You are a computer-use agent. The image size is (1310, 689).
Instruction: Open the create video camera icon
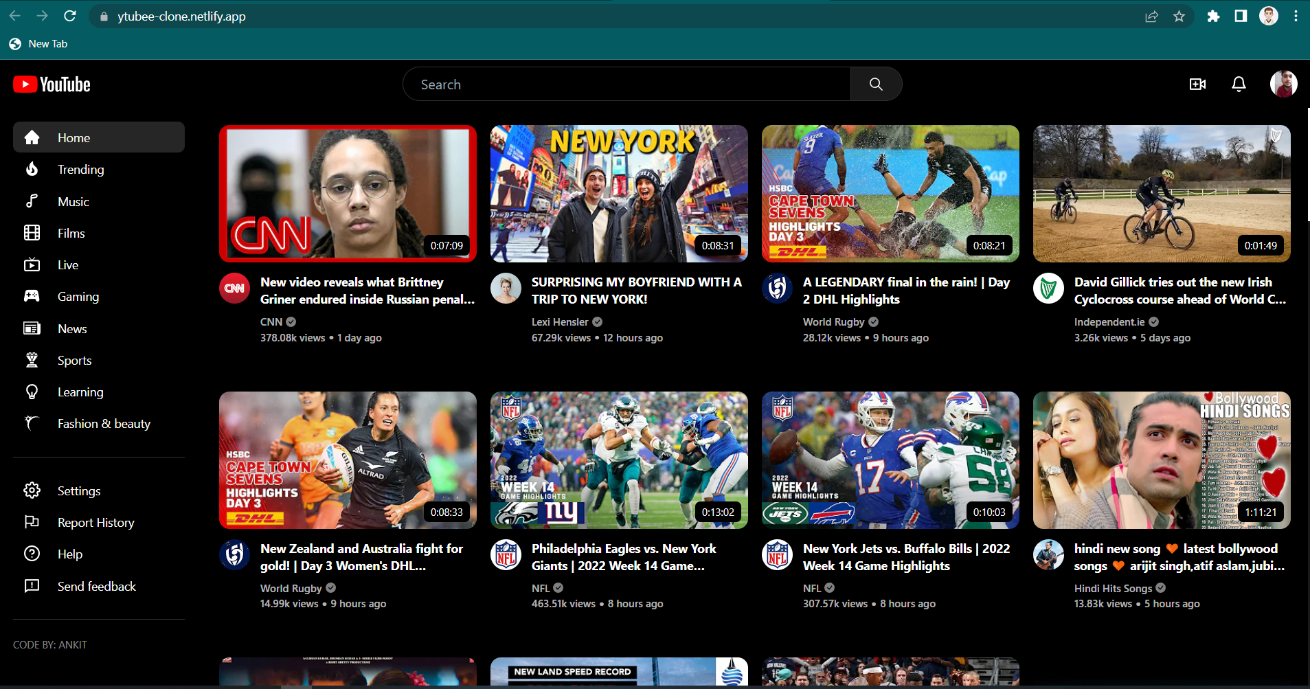click(1197, 84)
